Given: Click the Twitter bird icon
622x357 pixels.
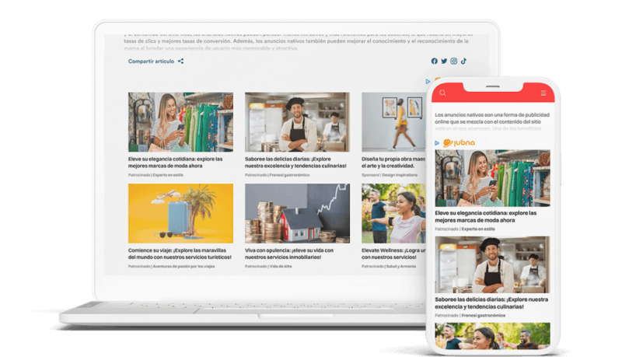Looking at the screenshot, I should pyautogui.click(x=444, y=61).
